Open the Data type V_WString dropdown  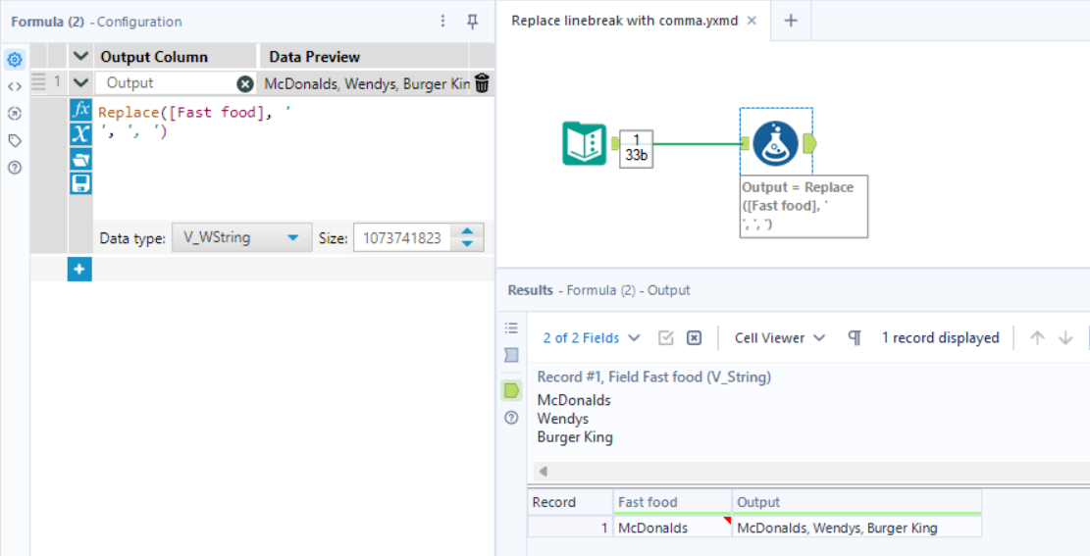pyautogui.click(x=240, y=237)
